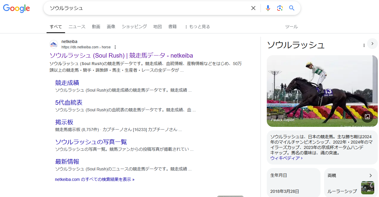Open the ウィキペディア link
379x197 pixels.
coord(286,158)
